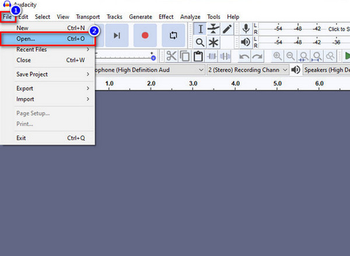Viewport: 350px width, 256px height.
Task: Open the Transport menu
Action: [x=87, y=17]
